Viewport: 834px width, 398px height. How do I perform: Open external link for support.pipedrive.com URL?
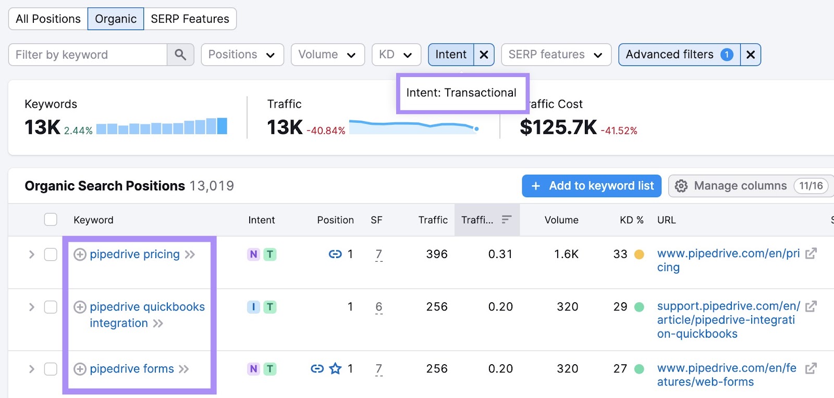(811, 306)
